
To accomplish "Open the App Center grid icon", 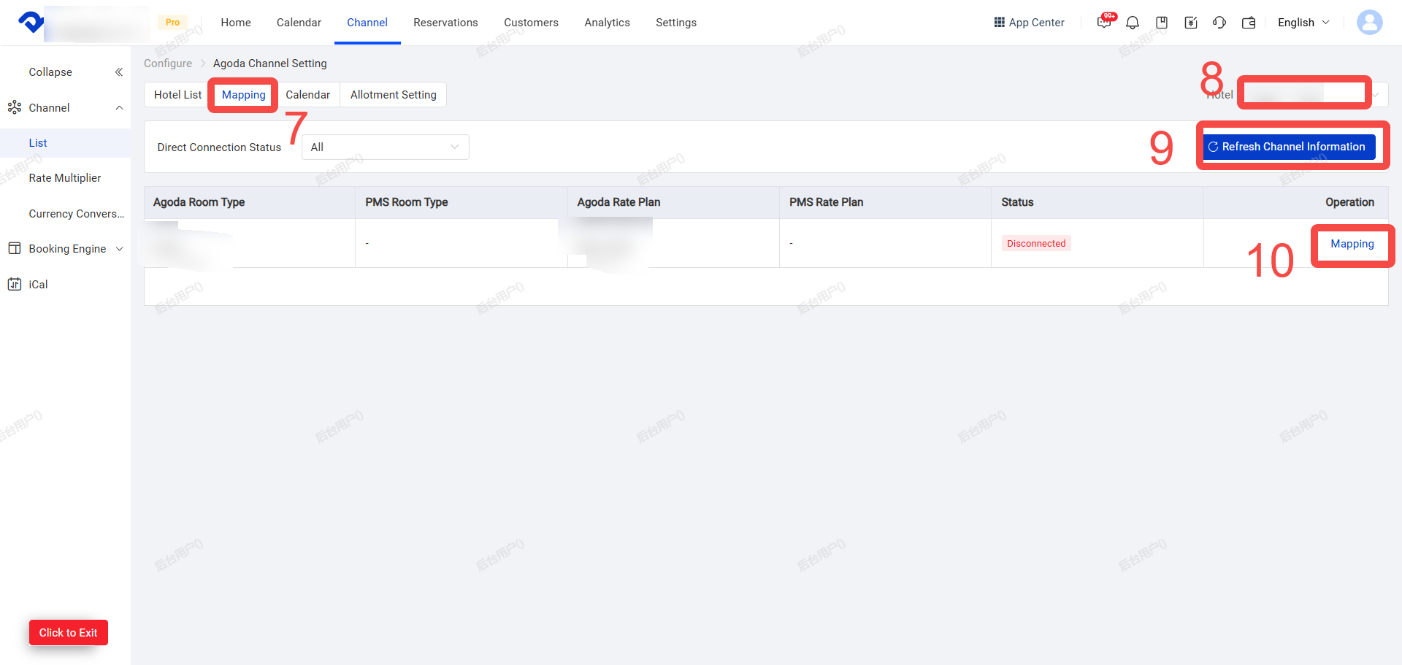I will 999,23.
